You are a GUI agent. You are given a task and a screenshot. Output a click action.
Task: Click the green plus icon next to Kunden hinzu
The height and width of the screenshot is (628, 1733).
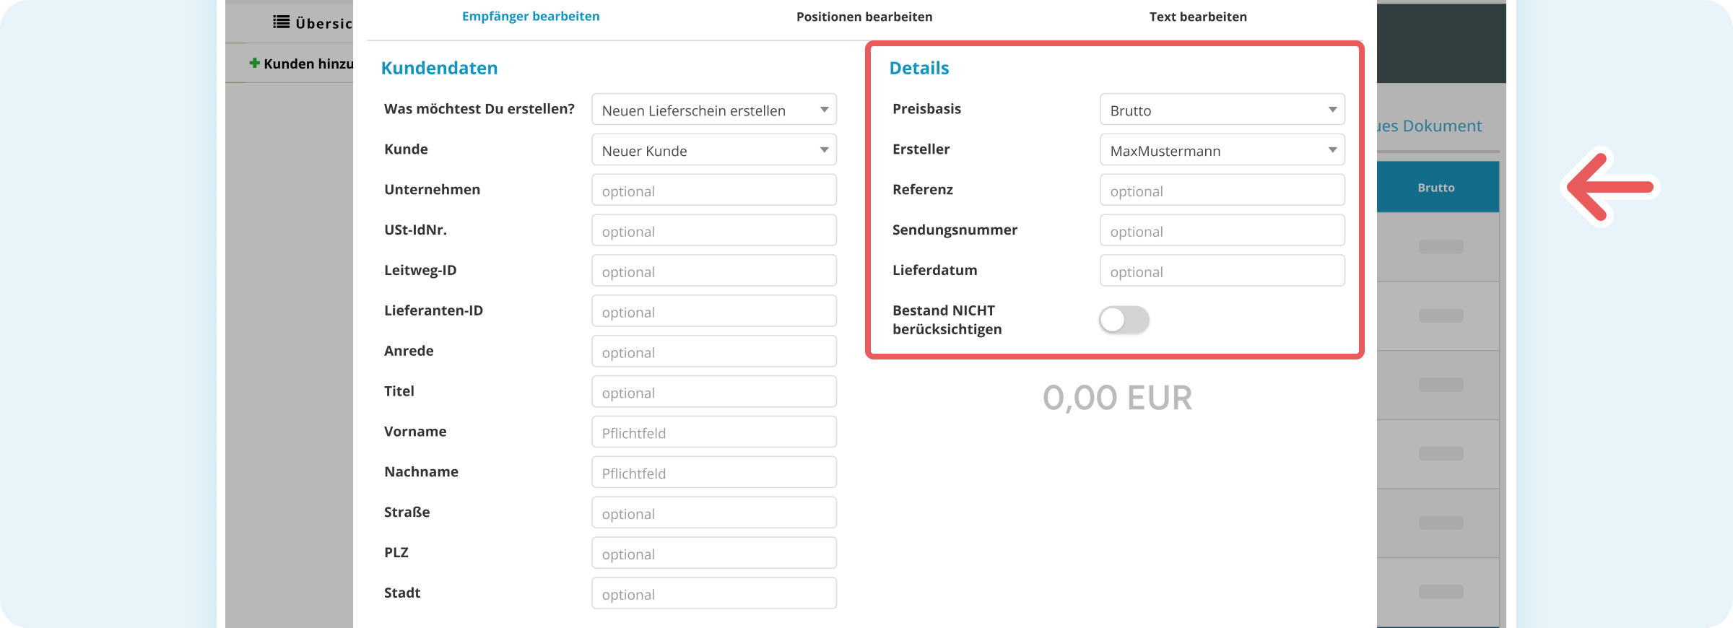click(x=254, y=64)
